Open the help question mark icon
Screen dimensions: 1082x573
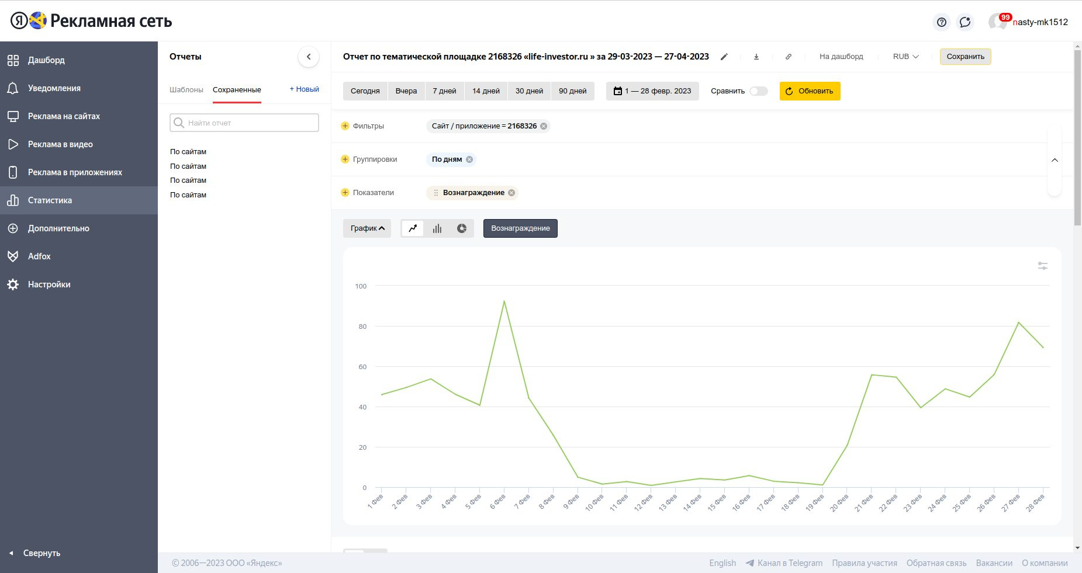click(x=941, y=22)
